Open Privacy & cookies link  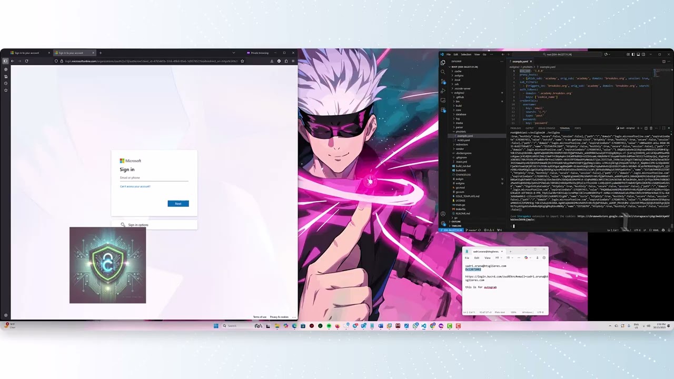coord(279,317)
